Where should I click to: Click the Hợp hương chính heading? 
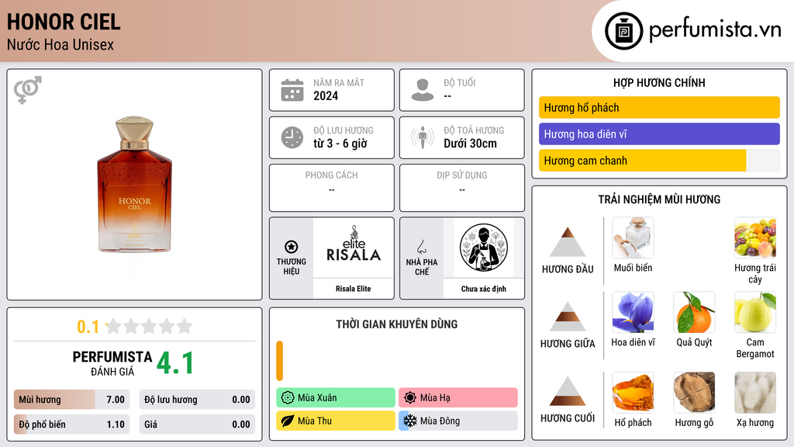659,82
